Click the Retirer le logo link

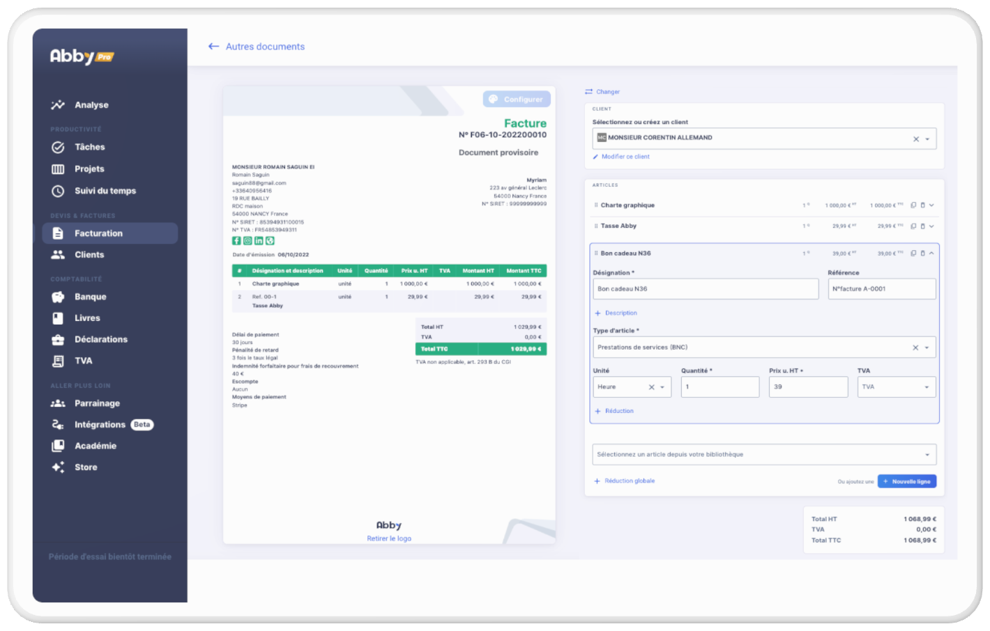click(x=389, y=538)
